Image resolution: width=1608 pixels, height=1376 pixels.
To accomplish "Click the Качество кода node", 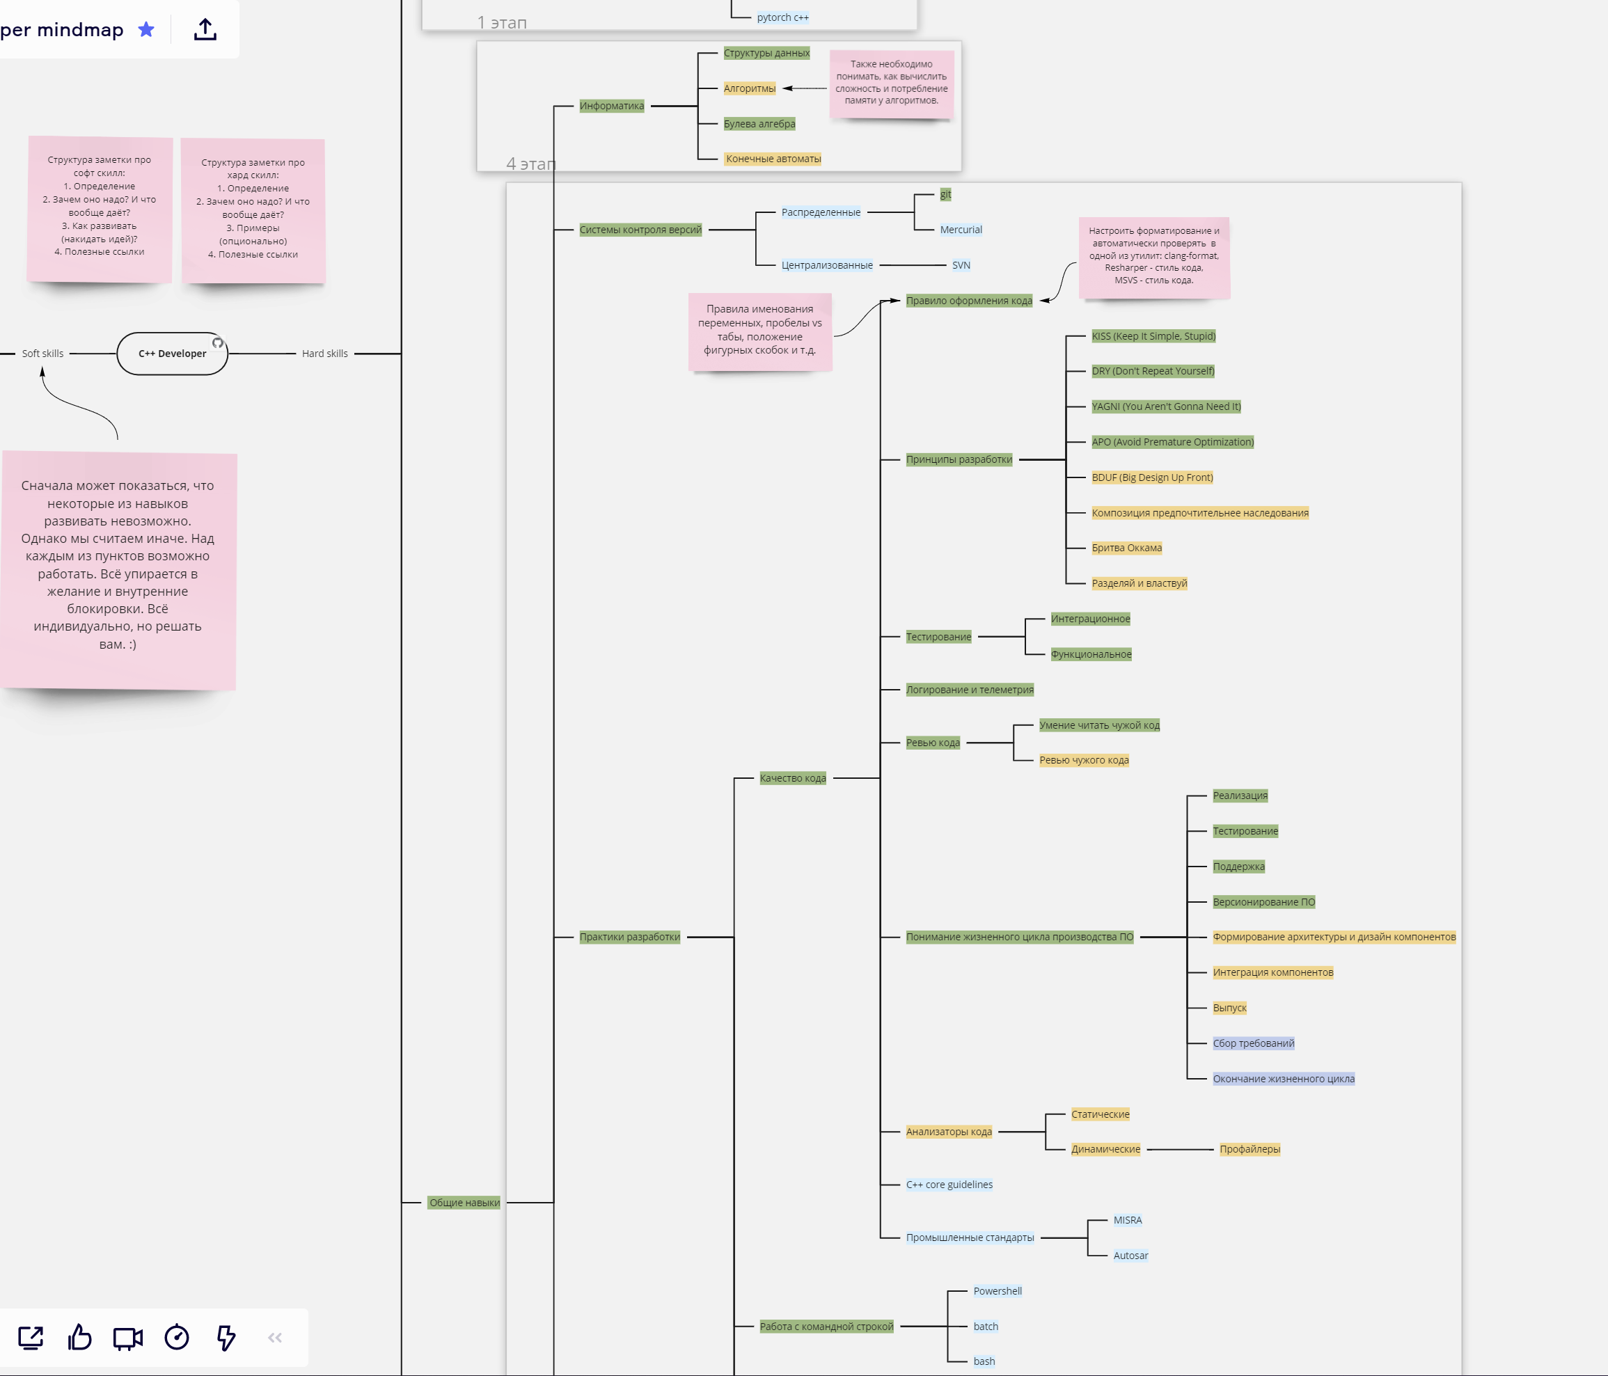I will [792, 778].
